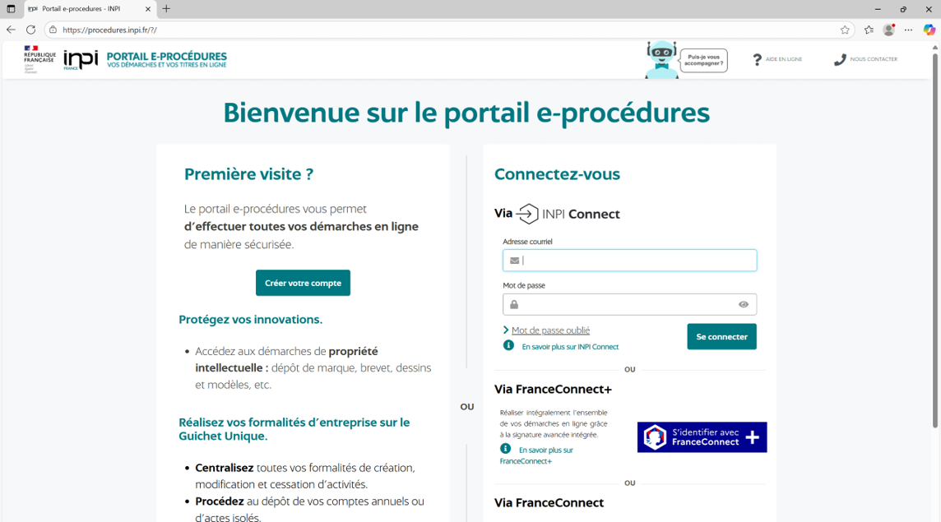Viewport: 941px width, 522px height.
Task: Select the 'Portail e-procedures - INPI' tab
Action: (82, 9)
